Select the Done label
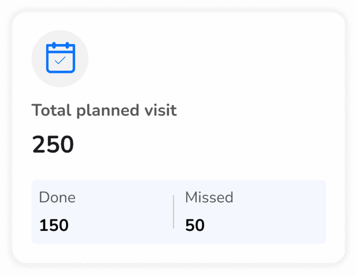This screenshot has width=356, height=275. point(57,197)
